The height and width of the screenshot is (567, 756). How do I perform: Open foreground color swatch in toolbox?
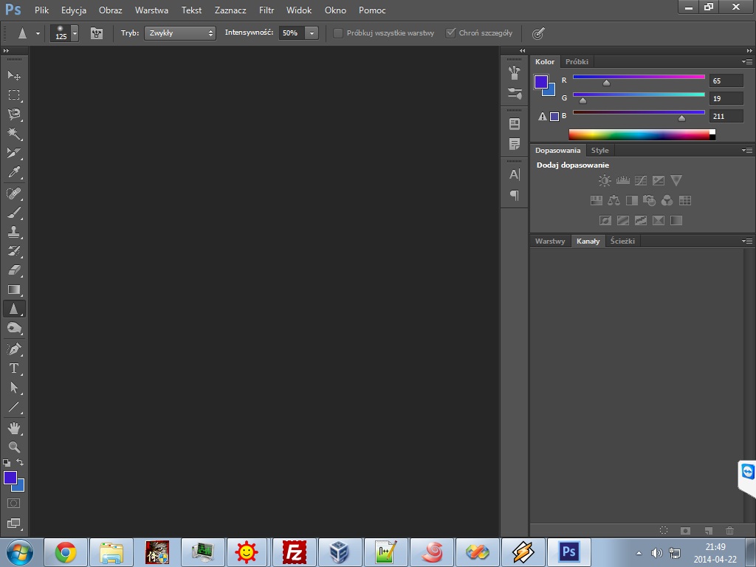pos(10,478)
